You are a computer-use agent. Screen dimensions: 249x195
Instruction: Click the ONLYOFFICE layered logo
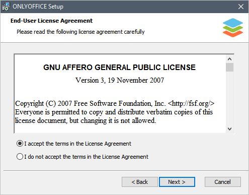click(233, 28)
